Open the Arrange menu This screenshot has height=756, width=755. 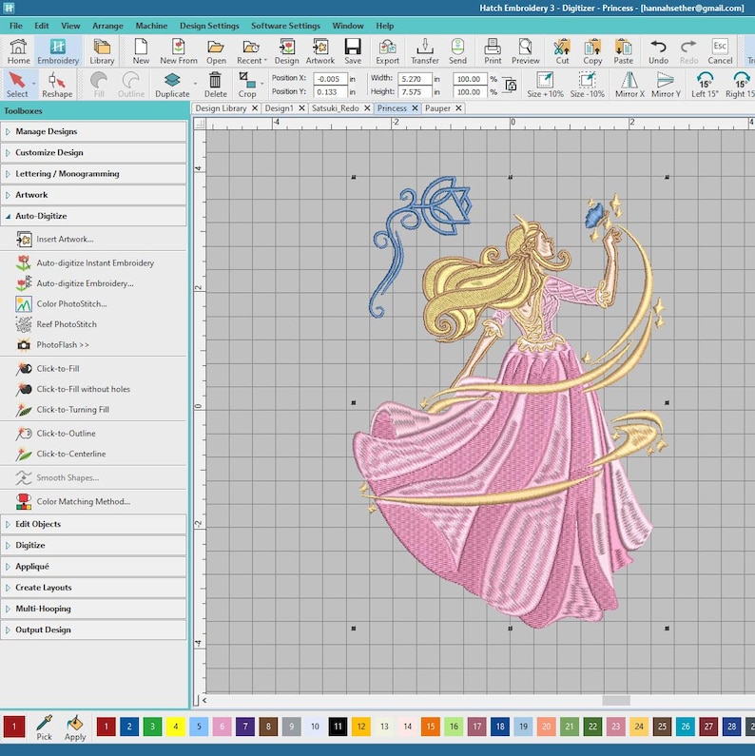click(x=107, y=26)
